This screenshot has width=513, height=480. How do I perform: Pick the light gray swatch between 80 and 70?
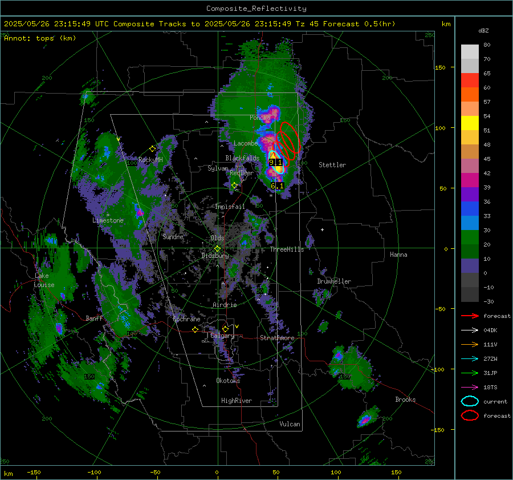(x=470, y=52)
